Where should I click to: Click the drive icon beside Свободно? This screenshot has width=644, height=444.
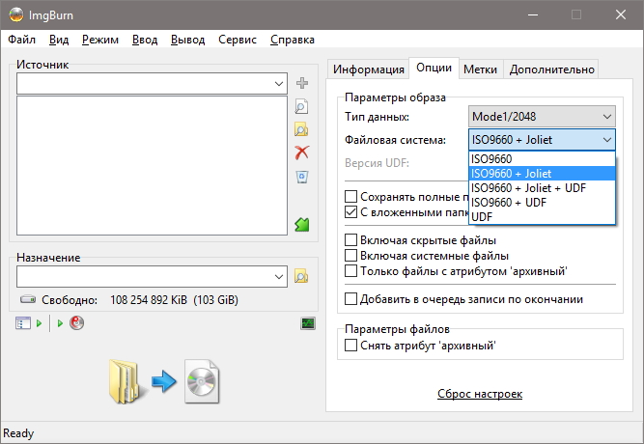click(x=28, y=299)
